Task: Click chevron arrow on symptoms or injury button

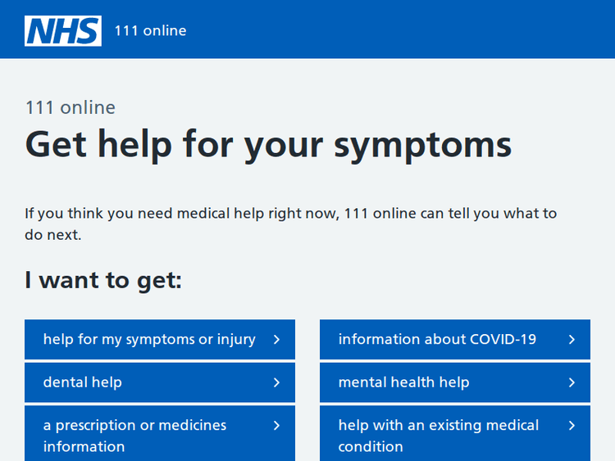Action: coord(276,339)
